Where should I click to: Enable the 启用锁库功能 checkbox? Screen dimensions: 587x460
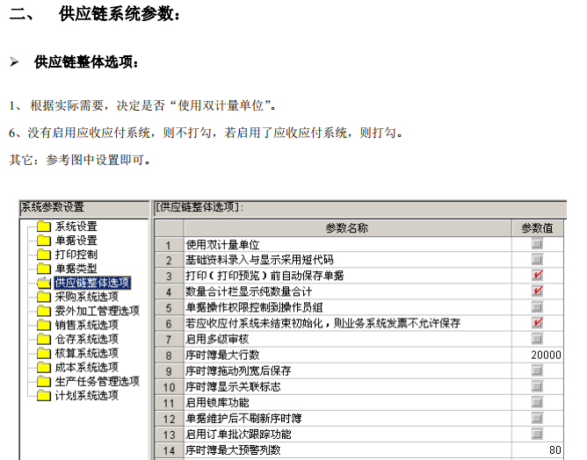(537, 402)
